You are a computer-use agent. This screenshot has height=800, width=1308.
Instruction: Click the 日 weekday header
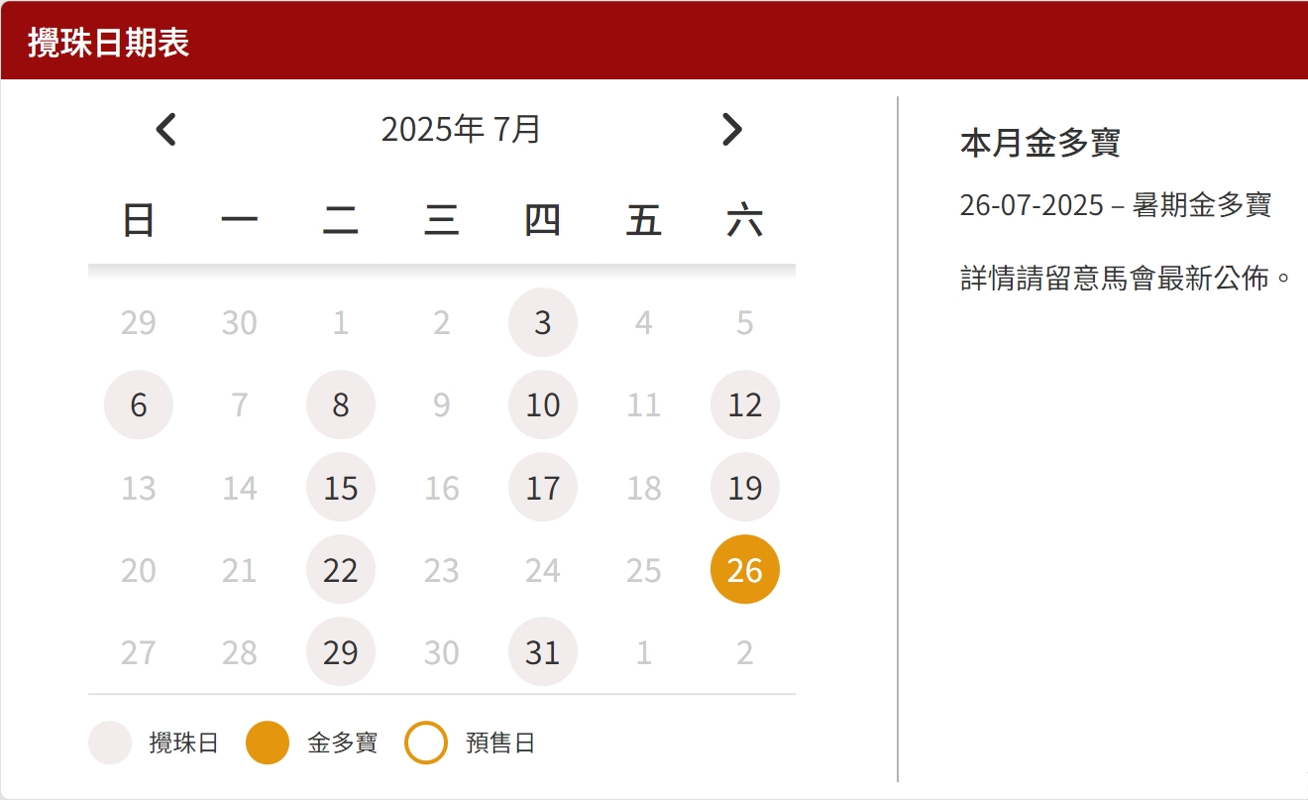click(x=139, y=220)
